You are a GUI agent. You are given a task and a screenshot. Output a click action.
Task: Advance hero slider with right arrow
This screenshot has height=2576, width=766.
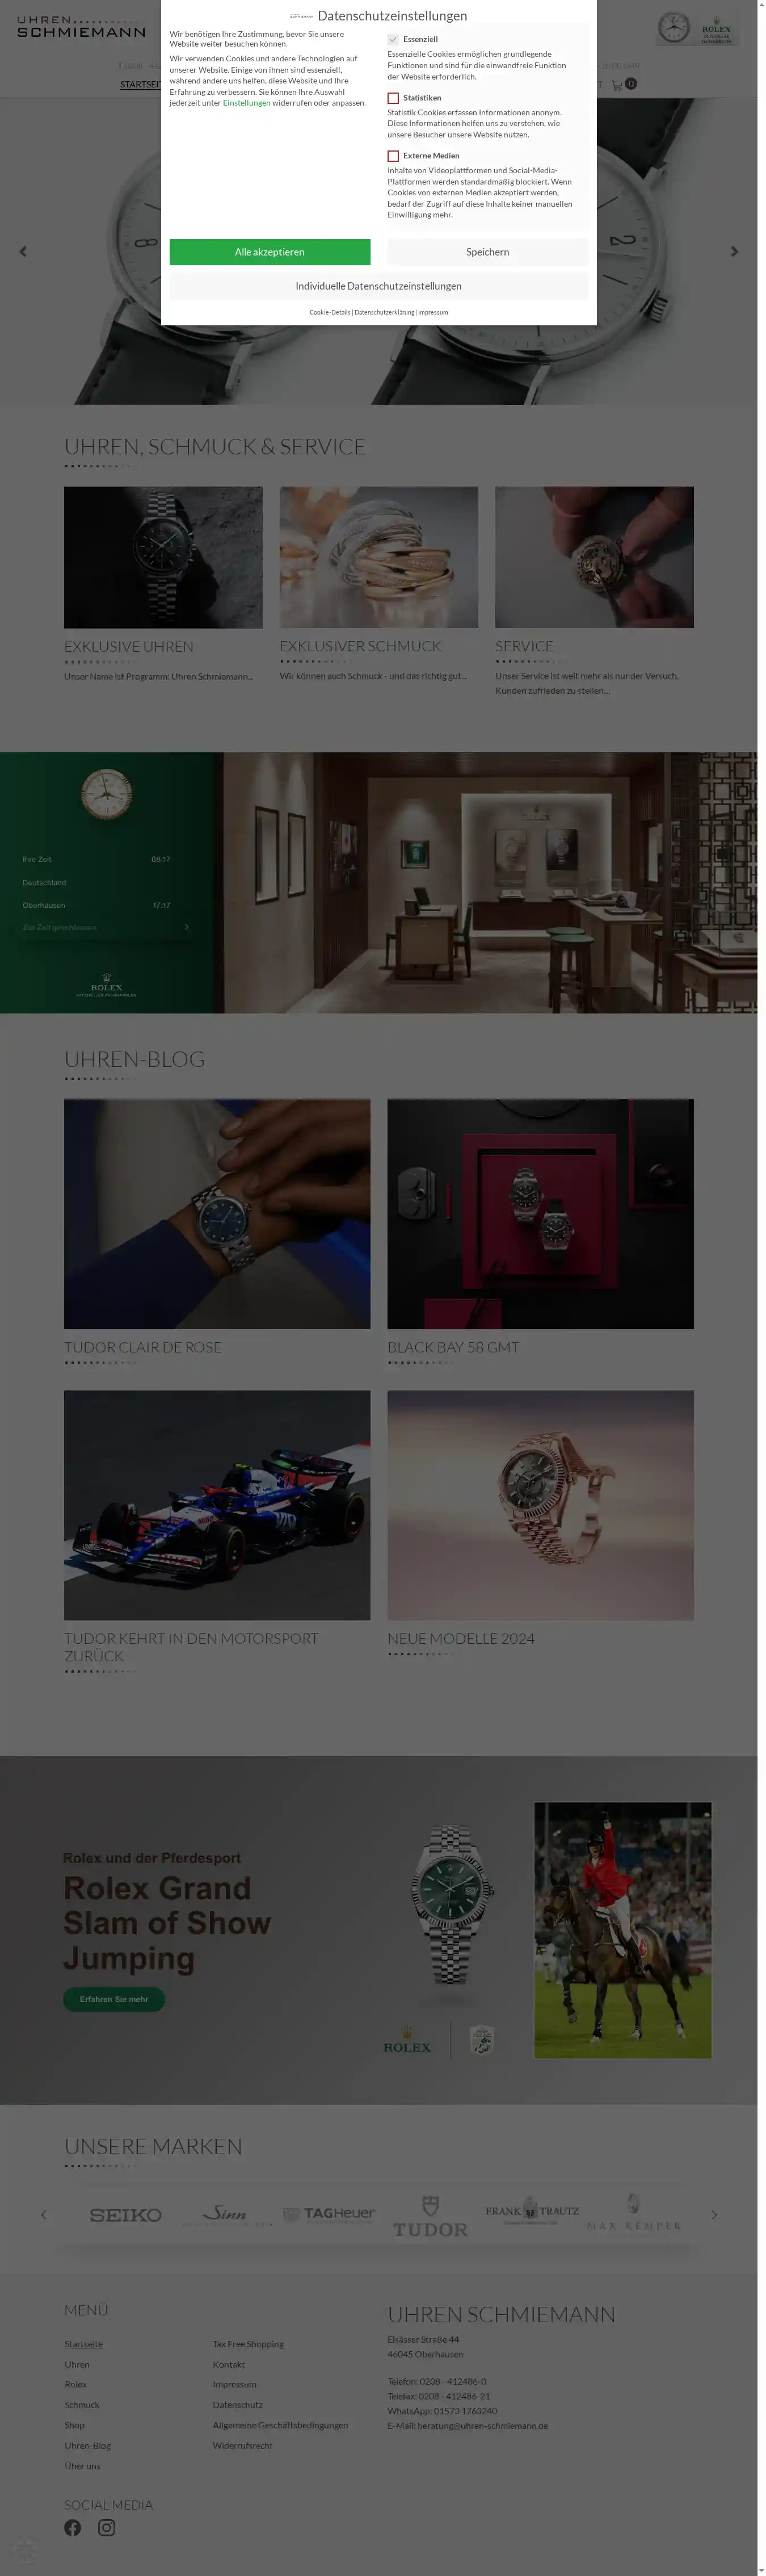coord(734,251)
